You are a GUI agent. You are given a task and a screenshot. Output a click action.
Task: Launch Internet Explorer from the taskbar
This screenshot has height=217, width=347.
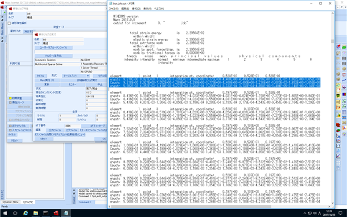[x=25, y=213]
